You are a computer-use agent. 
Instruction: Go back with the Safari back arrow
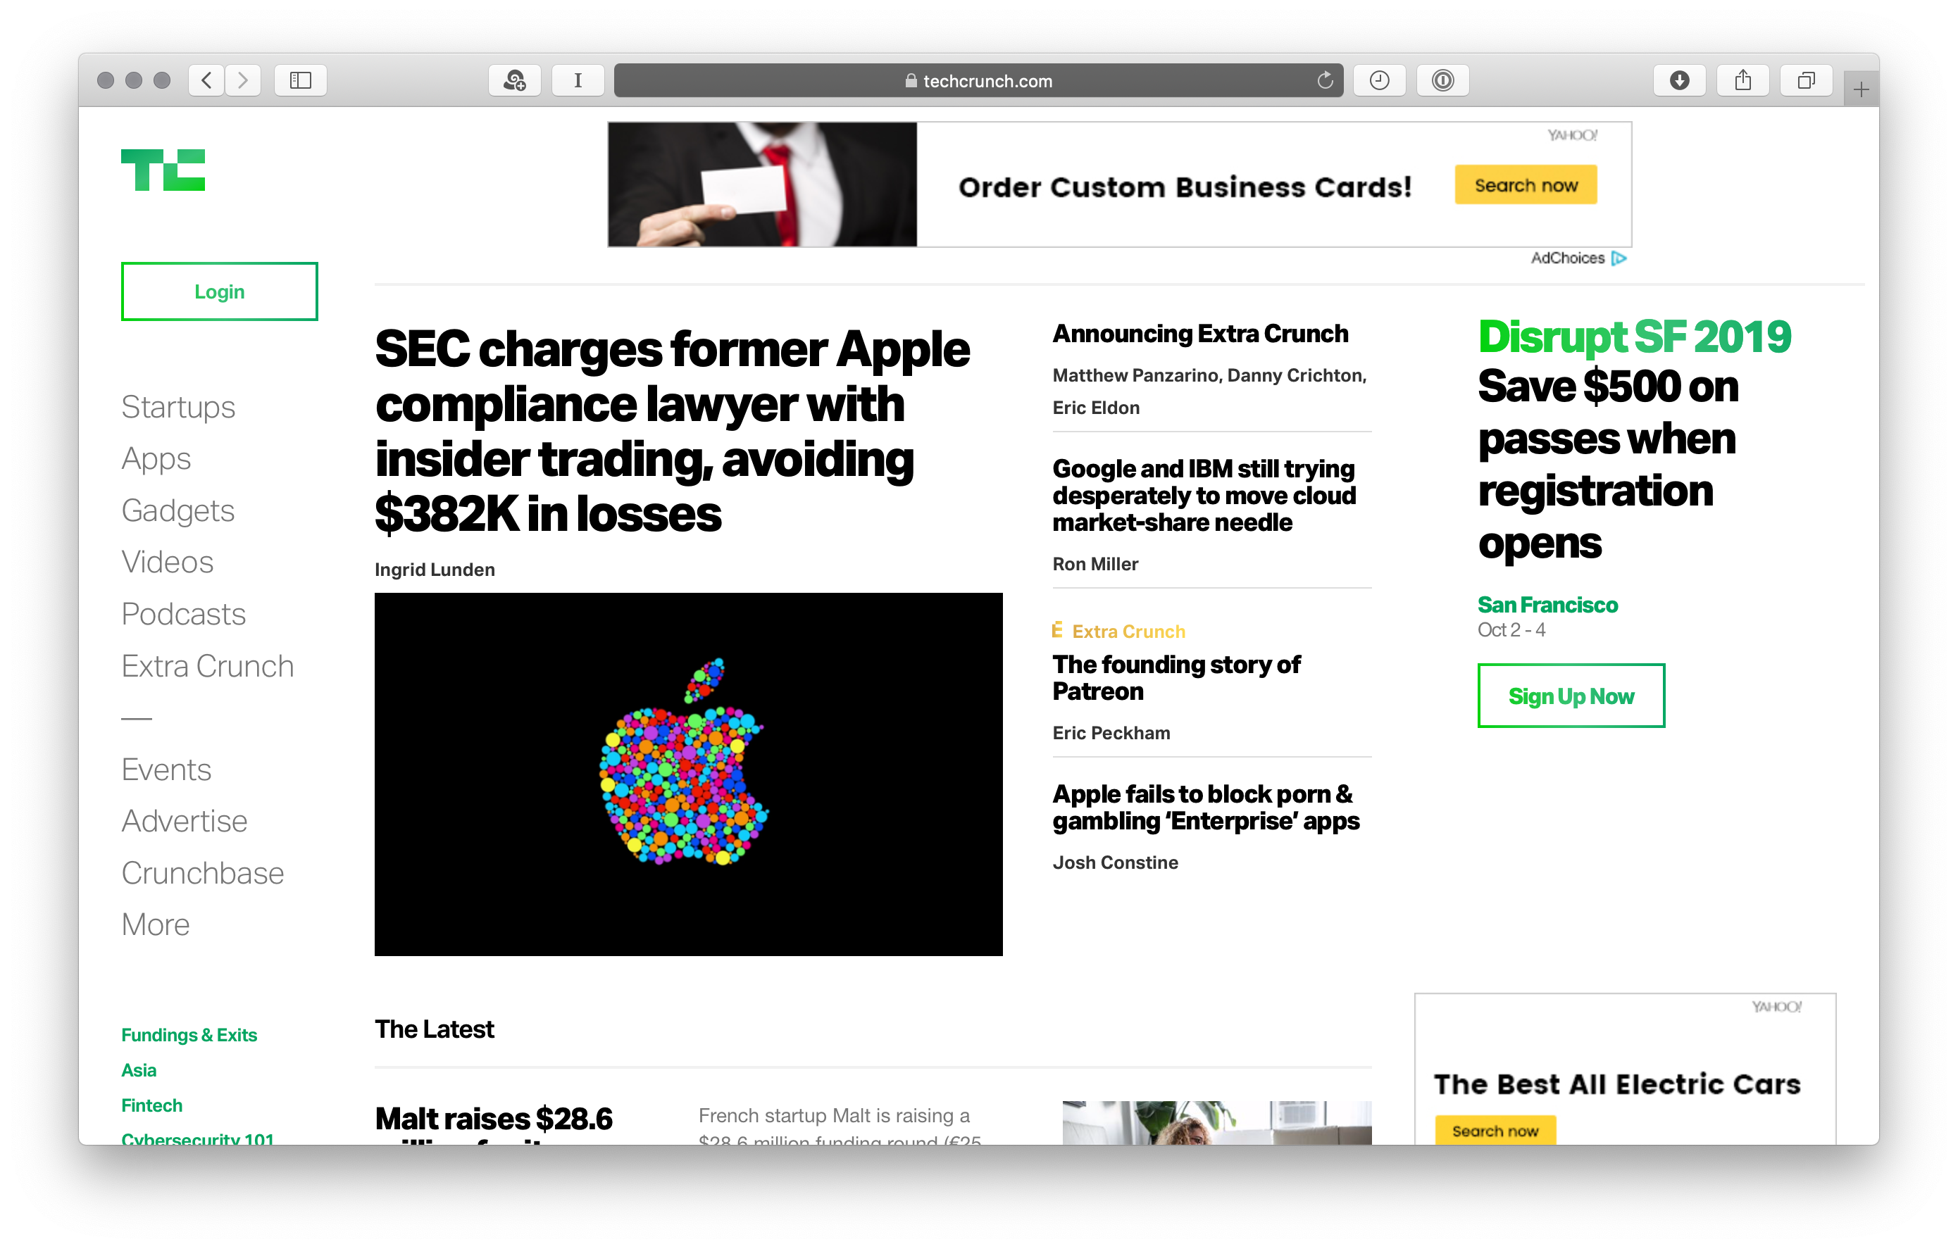206,80
